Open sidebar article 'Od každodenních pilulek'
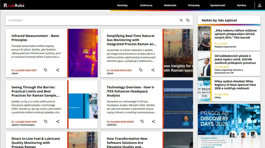Viewport: 265px width, 148px height. click(235, 59)
